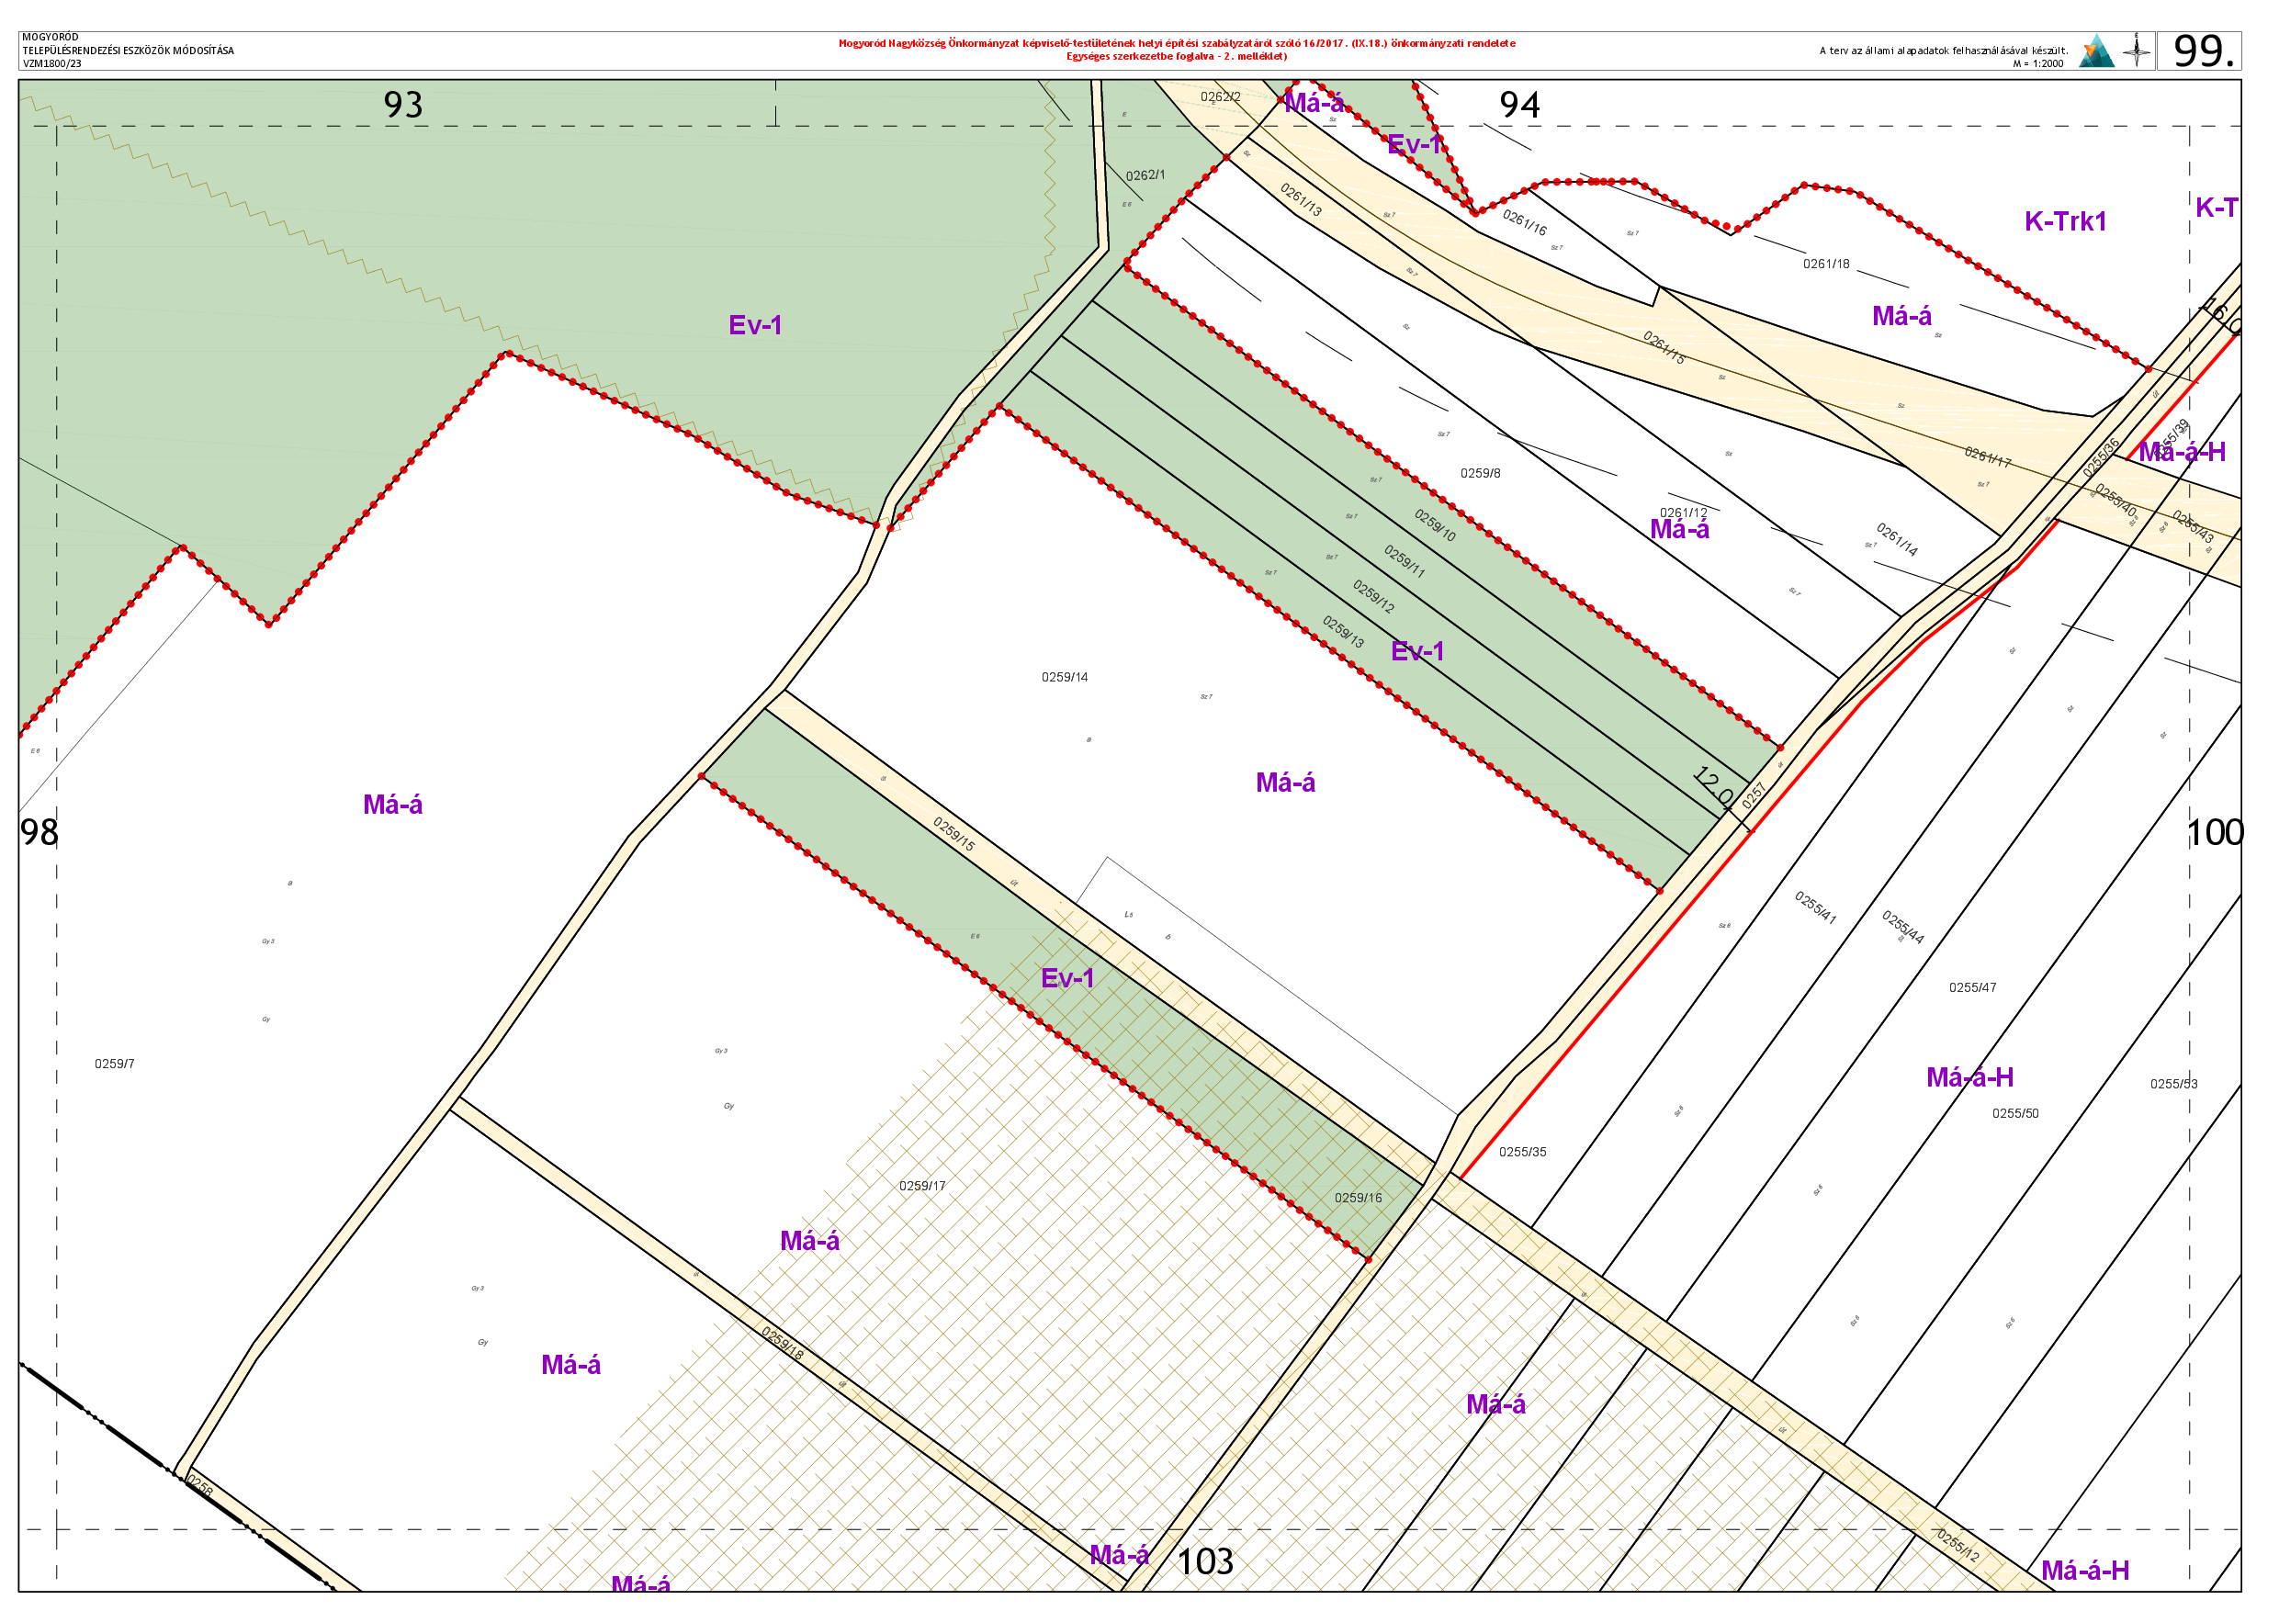Click the MOGYORÓD title text top-left
The width and height of the screenshot is (2279, 1611).
[x=50, y=38]
